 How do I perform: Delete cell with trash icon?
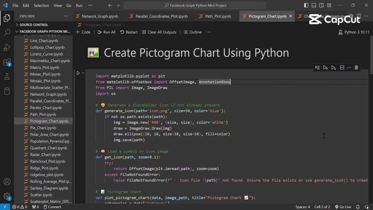[356, 68]
